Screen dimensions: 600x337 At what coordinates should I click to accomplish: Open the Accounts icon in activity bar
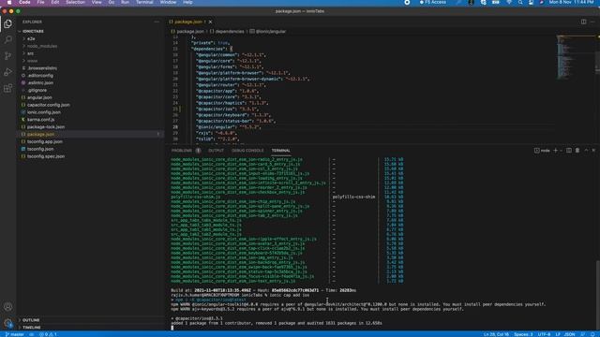(x=8, y=306)
